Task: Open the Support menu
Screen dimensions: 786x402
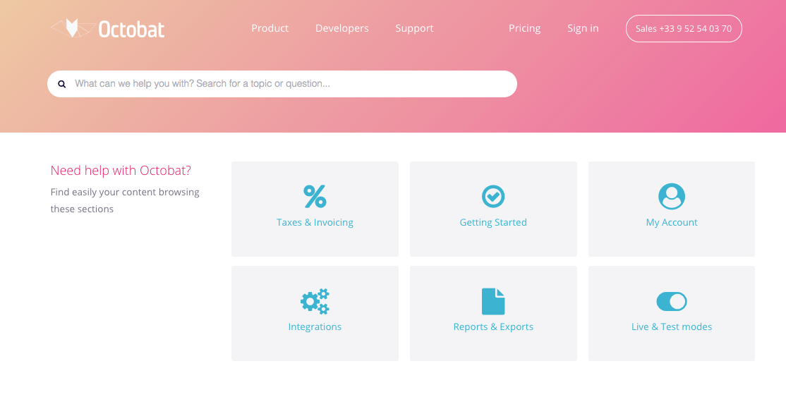Action: coord(414,28)
